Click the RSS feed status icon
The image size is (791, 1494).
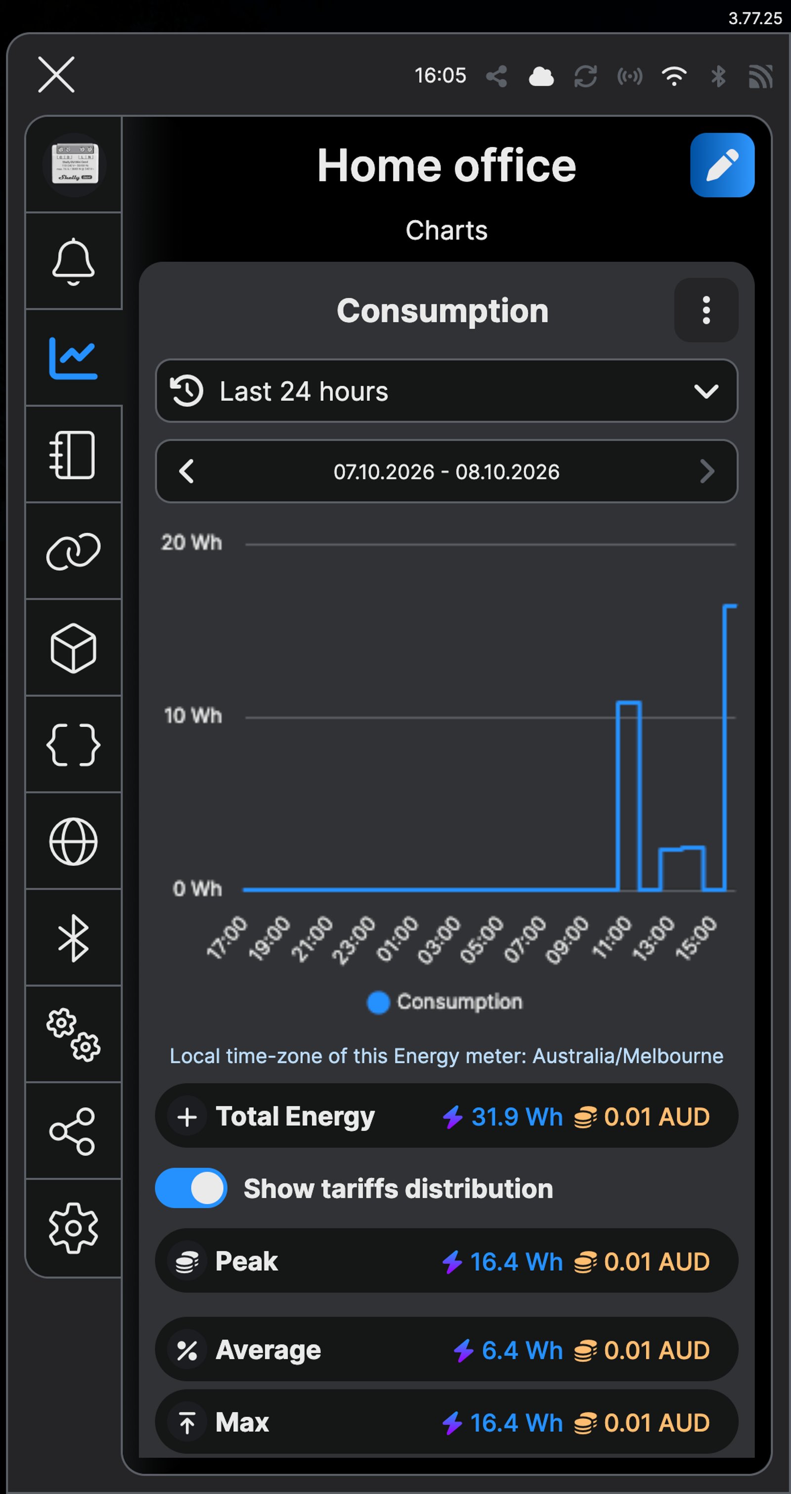click(x=761, y=76)
